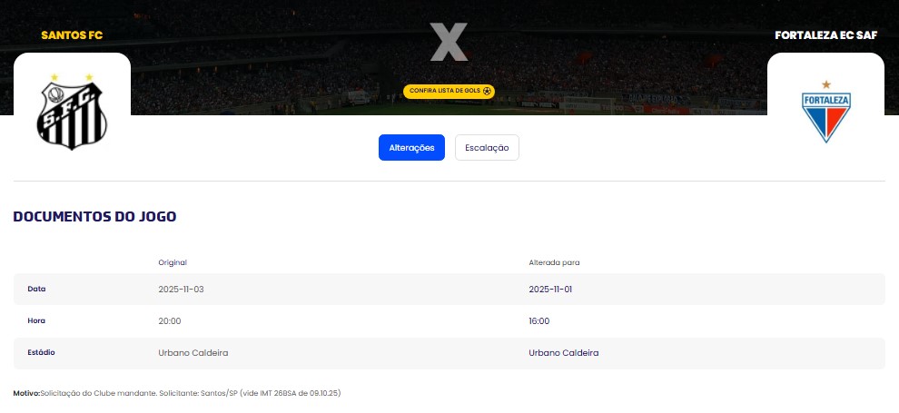Open the Alterações tab
Screen dimensions: 899x413
411,147
